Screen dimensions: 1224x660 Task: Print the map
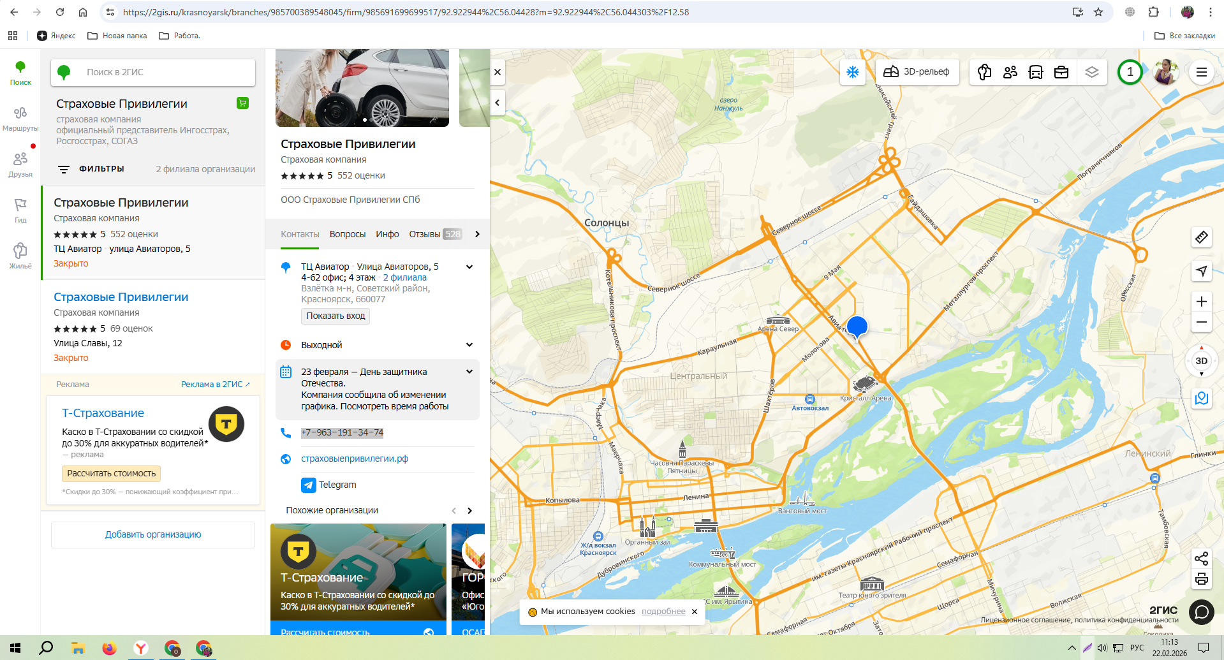1202,579
